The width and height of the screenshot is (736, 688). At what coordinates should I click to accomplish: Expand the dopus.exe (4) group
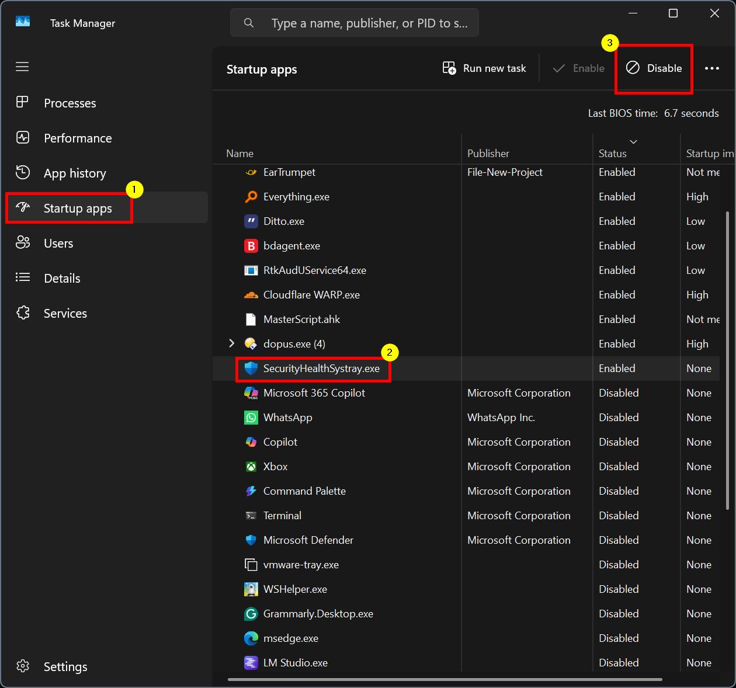coord(231,343)
